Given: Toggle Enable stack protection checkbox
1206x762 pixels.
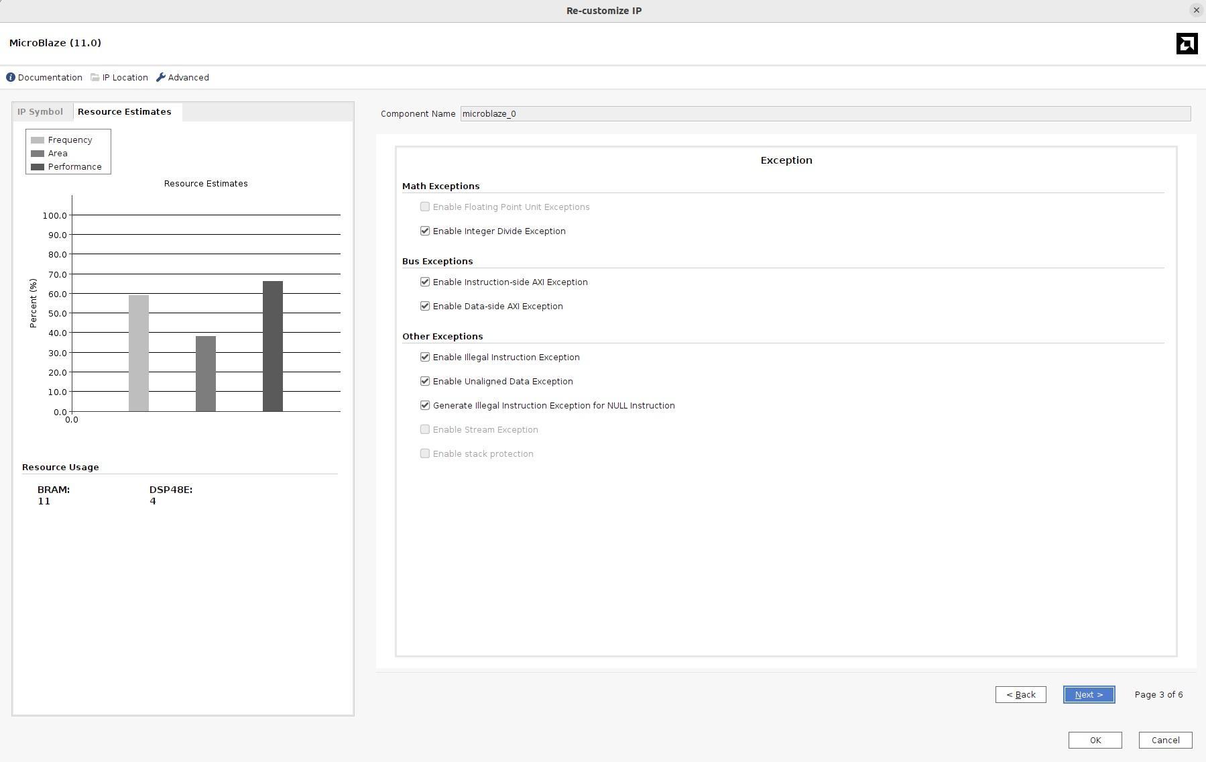Looking at the screenshot, I should (425, 453).
